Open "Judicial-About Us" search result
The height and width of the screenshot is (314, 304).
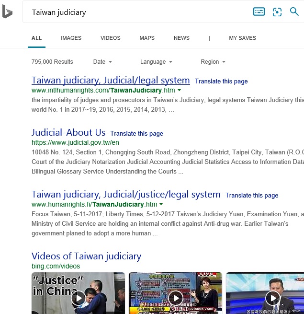point(68,133)
